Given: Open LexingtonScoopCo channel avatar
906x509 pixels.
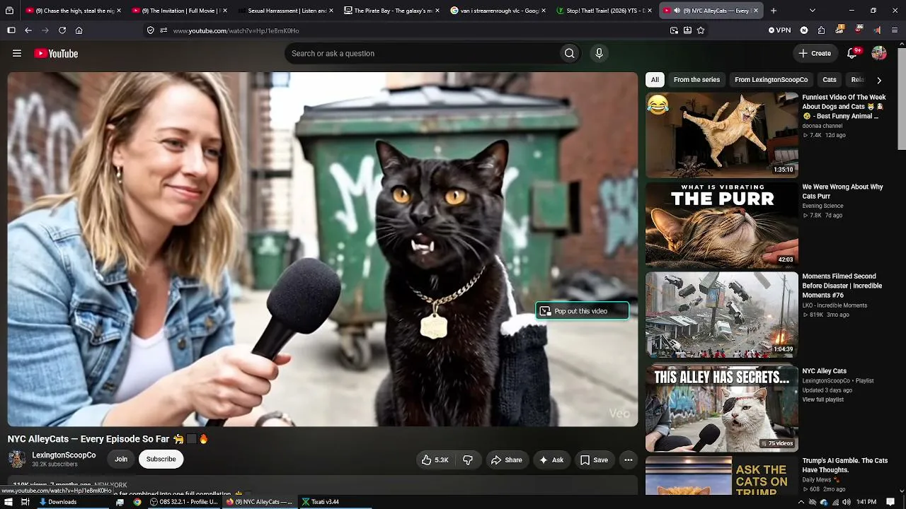Looking at the screenshot, I should pos(17,460).
